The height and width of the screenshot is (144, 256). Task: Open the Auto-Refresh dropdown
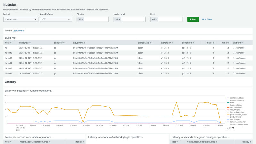(x=56, y=19)
